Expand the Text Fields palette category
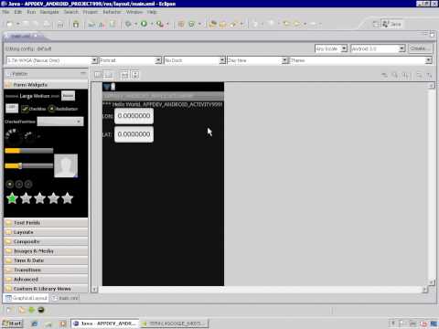The image size is (439, 329). [46, 223]
